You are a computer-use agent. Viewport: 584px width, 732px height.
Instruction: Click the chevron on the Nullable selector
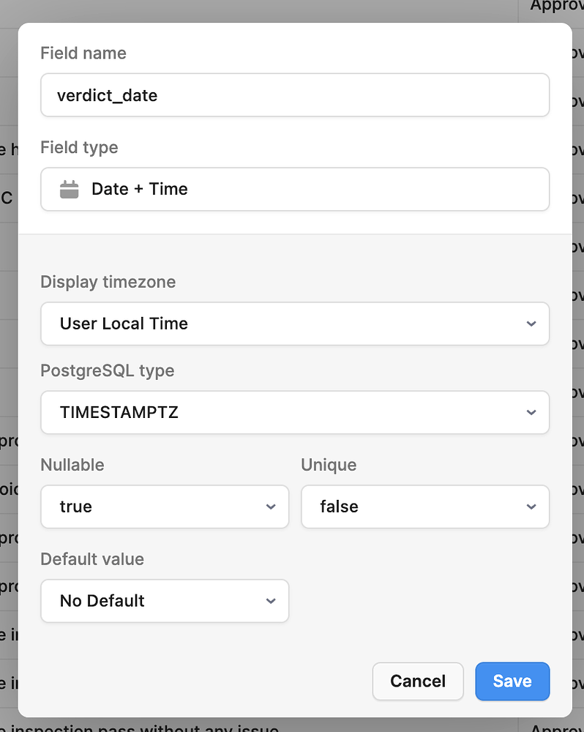coord(271,507)
